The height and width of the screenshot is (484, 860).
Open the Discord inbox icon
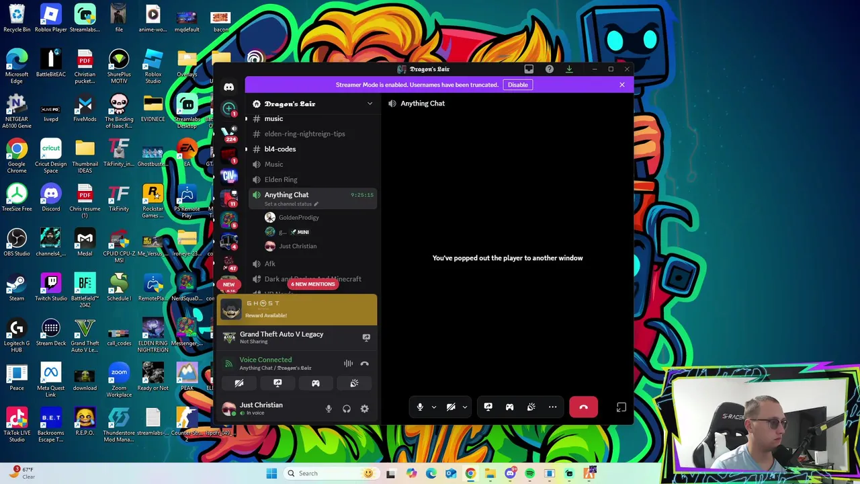click(x=529, y=69)
